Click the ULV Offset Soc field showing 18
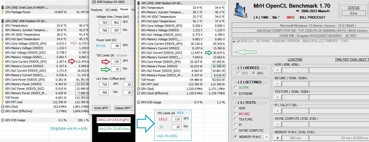This screenshot has width=369, height=142. coord(127,92)
